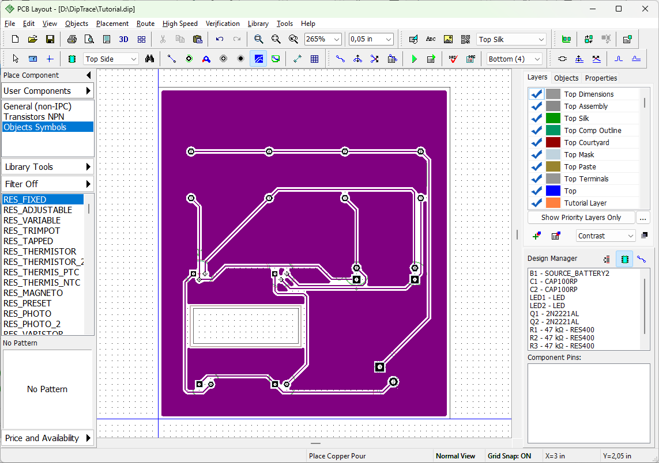The image size is (659, 463).
Task: Open the Top Silk layer dropdown
Action: coord(541,40)
